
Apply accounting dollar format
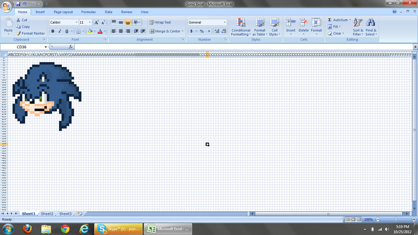point(191,31)
